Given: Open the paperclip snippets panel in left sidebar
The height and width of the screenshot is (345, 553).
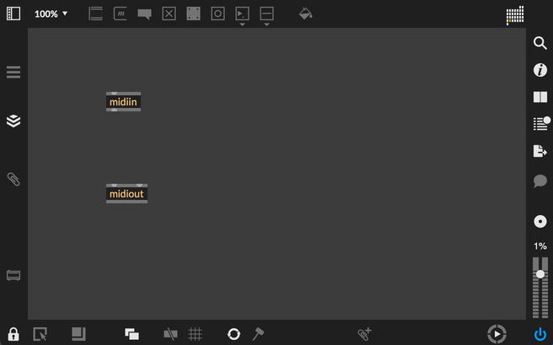Looking at the screenshot, I should tap(13, 179).
